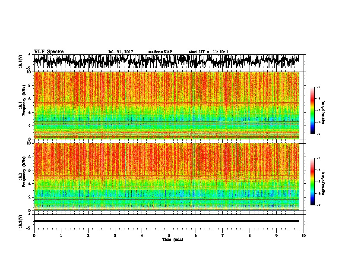The image size is (342, 264).
Task: Click the "ch.3(V)" axis label
Action: 20,221
